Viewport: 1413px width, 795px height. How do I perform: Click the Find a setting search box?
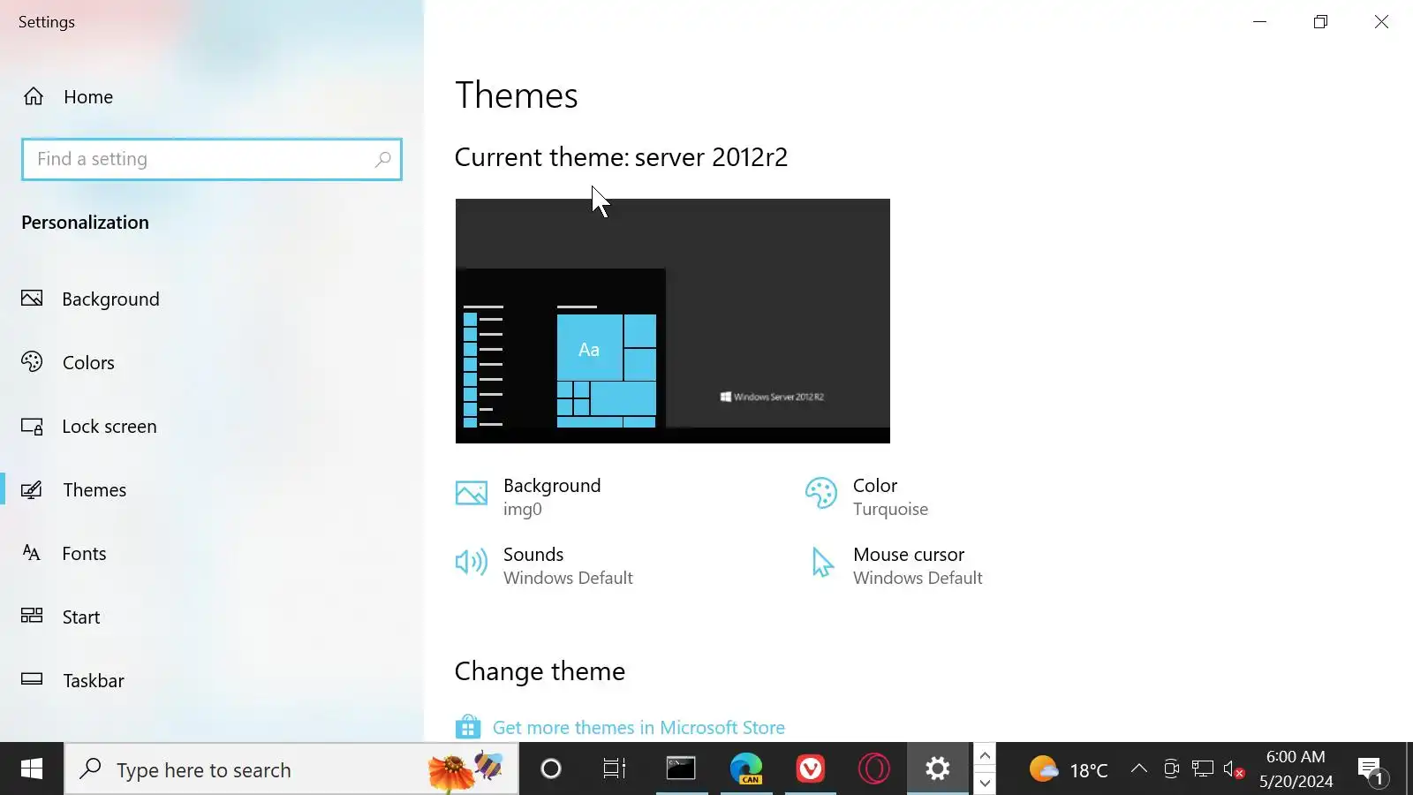(212, 159)
